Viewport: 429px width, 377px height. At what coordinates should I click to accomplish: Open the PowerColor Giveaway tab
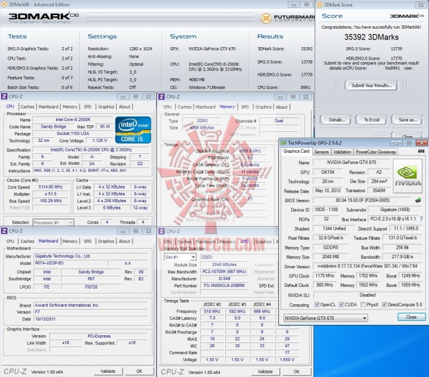(375, 152)
